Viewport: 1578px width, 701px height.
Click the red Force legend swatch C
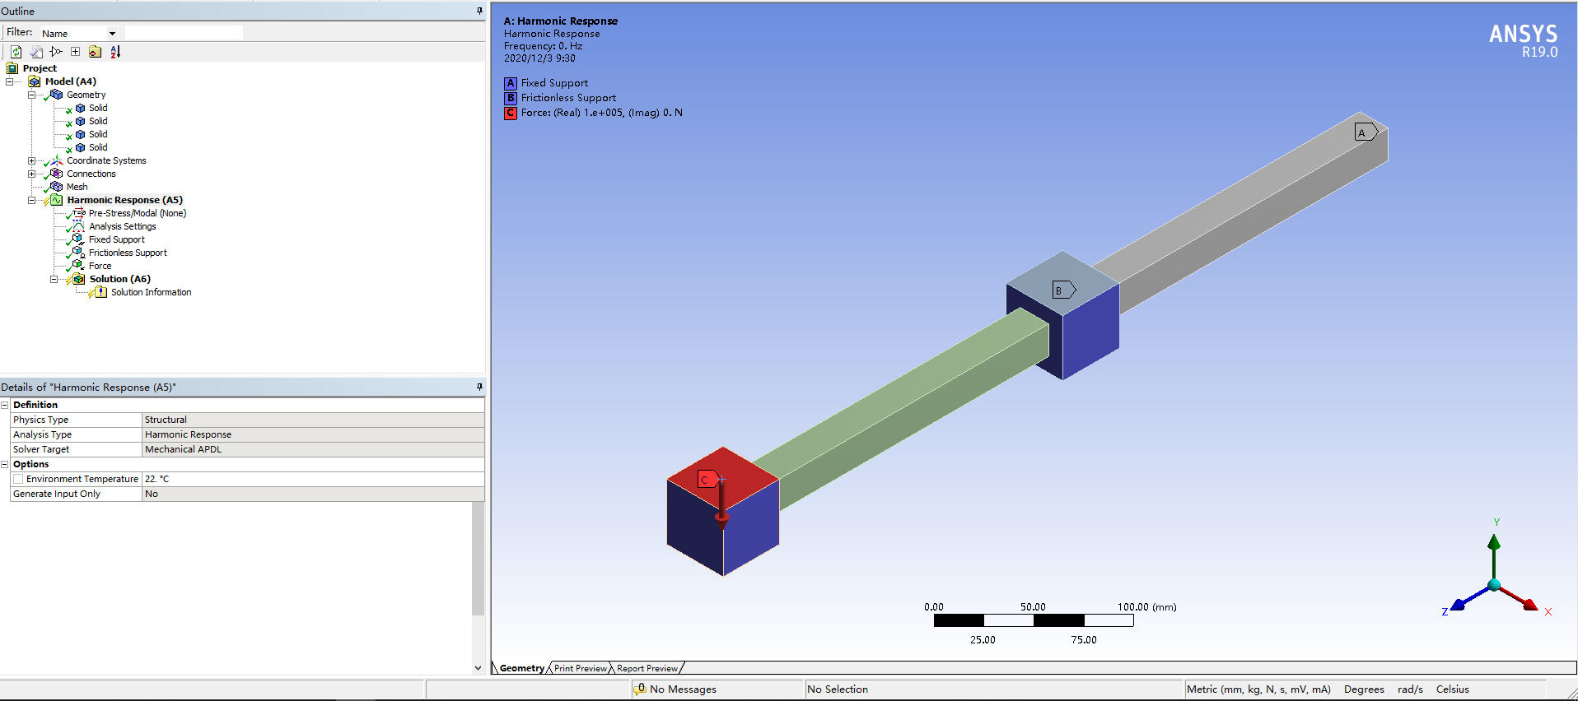[511, 113]
